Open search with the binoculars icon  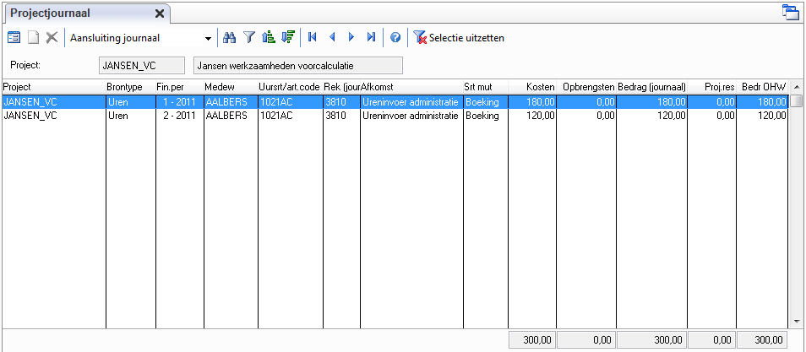229,37
